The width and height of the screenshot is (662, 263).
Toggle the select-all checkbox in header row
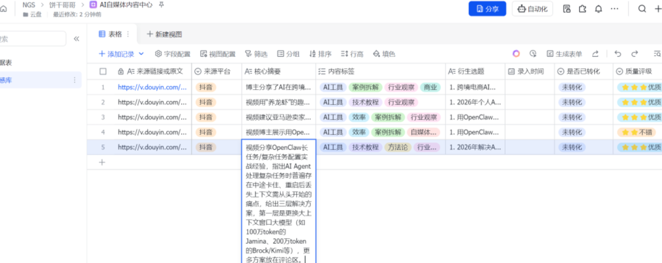click(103, 72)
